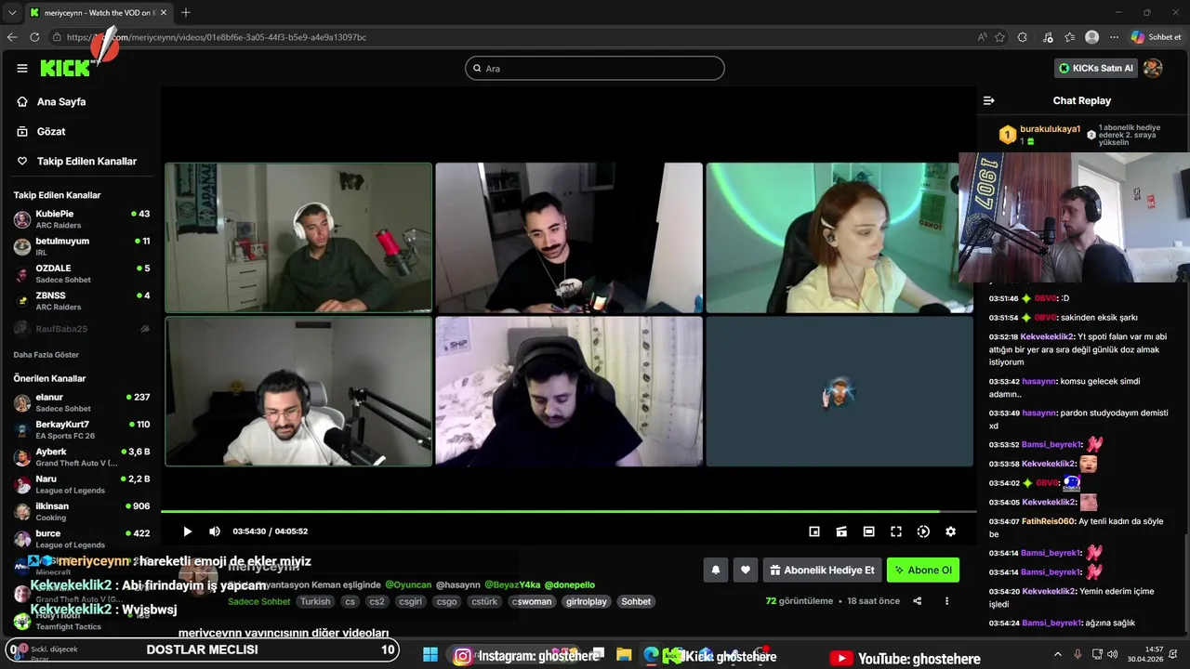
Task: Toggle theater mode
Action: [868, 531]
